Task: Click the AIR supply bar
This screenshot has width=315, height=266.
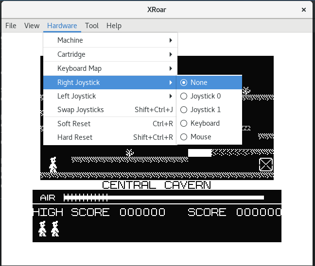Action: click(164, 198)
